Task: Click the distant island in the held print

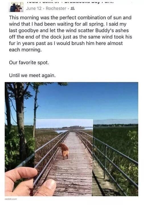Action: [x=73, y=127]
